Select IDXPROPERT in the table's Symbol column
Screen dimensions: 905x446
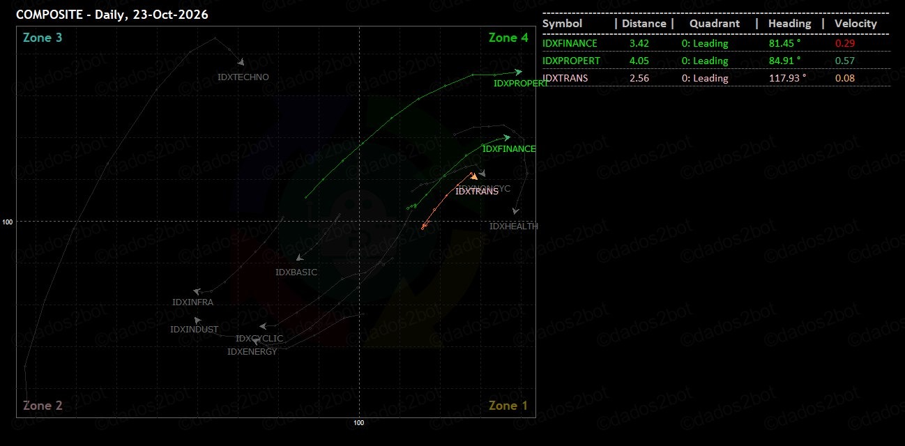pyautogui.click(x=571, y=61)
